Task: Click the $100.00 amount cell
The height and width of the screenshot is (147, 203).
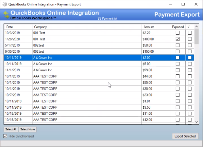Action: click(156, 39)
